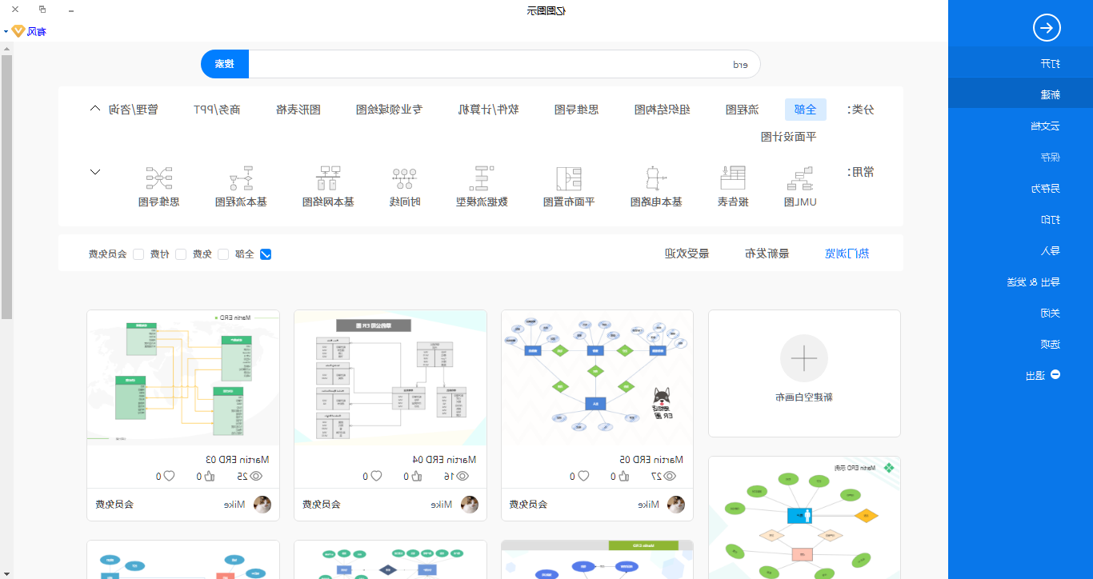Click the views eye icon on Martin ERD 03
Viewport: 1093px width, 579px height.
pos(256,476)
